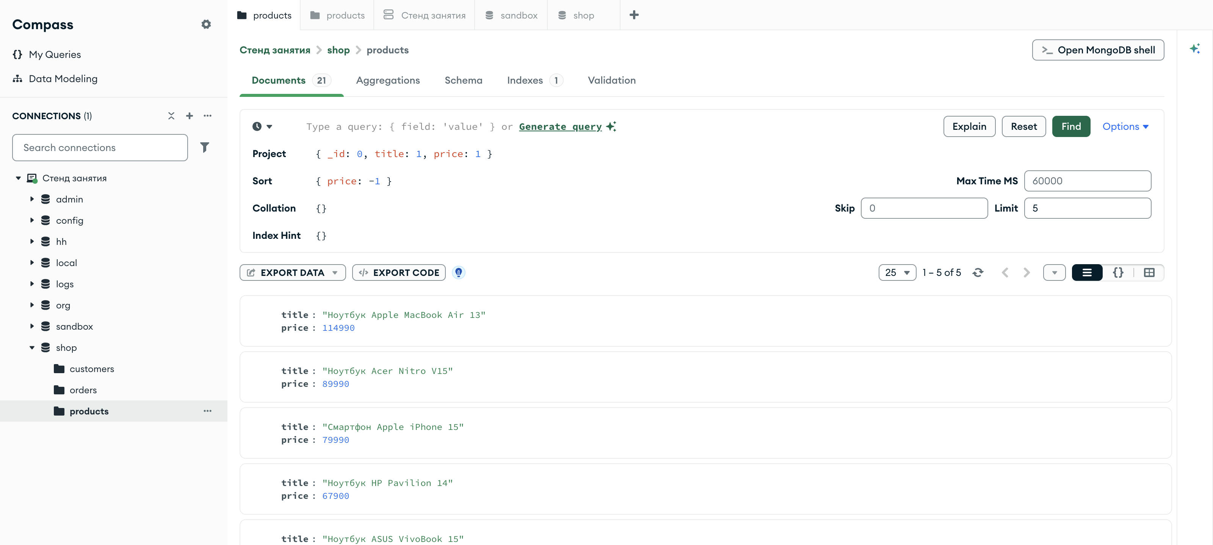This screenshot has width=1213, height=545.
Task: Open the AI assistant sparkle icon
Action: pos(1195,49)
